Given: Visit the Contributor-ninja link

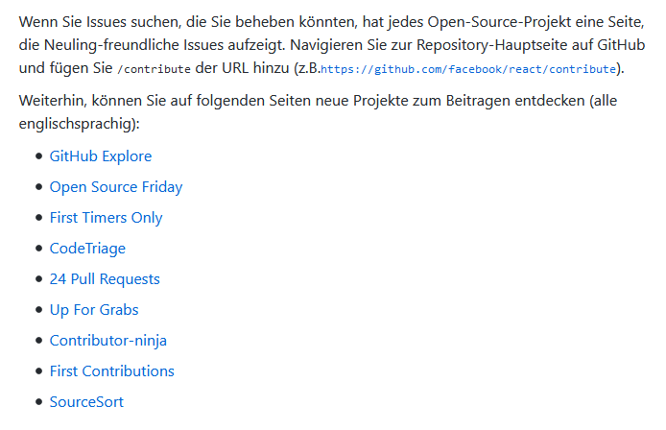Looking at the screenshot, I should click(x=107, y=341).
